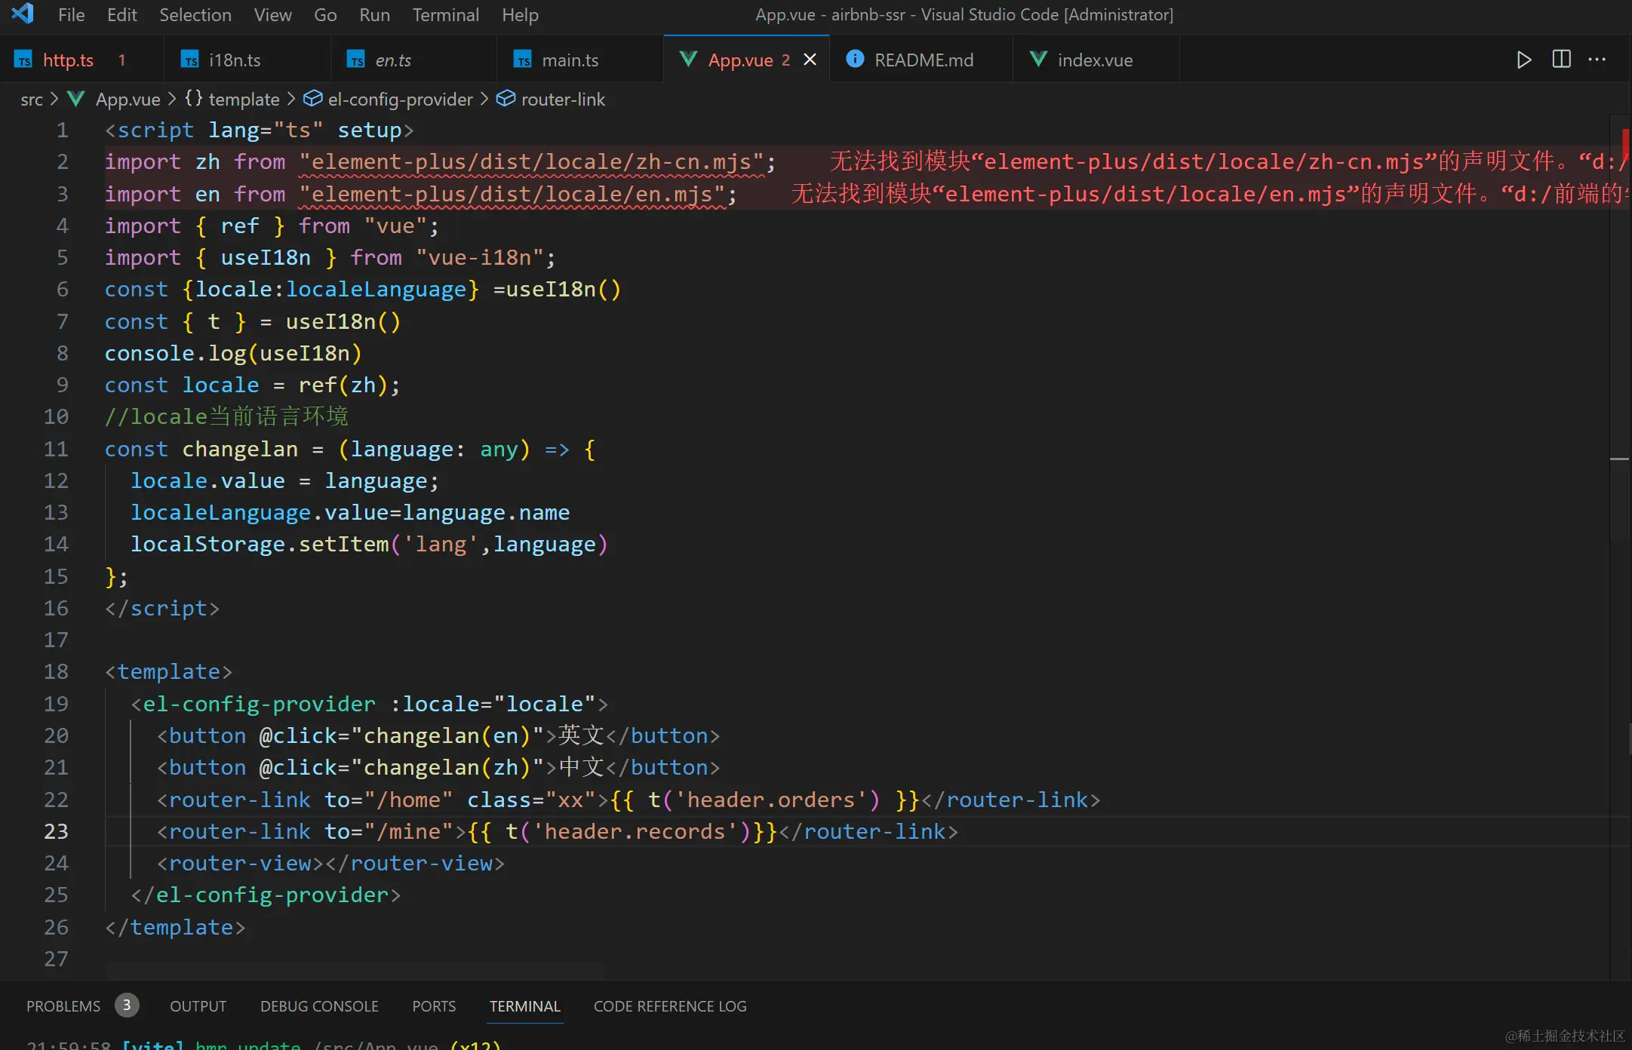Image resolution: width=1632 pixels, height=1050 pixels.
Task: Click the Run or Debug play icon
Action: [x=1523, y=60]
